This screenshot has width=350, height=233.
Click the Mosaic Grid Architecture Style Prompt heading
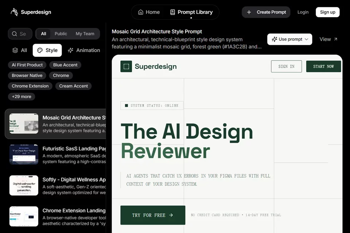click(157, 32)
